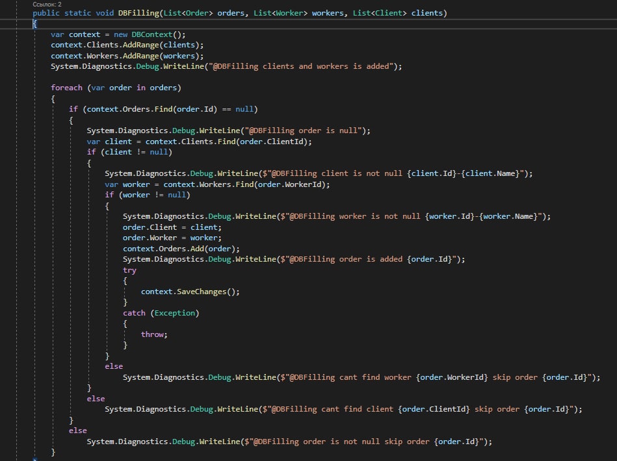Click 'catch (Exception)' clause
This screenshot has height=461, width=617.
coord(161,313)
